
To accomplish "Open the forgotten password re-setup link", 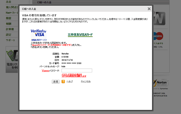I will [74, 75].
